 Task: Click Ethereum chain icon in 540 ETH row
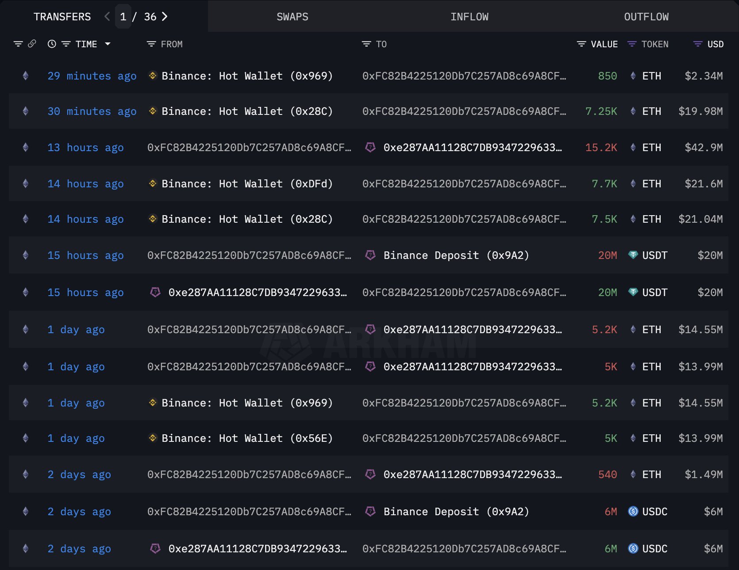[26, 474]
